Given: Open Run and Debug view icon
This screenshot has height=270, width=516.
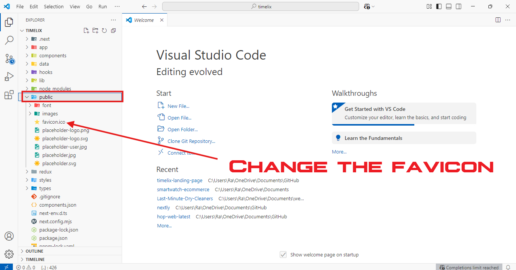Looking at the screenshot, I should tap(9, 77).
